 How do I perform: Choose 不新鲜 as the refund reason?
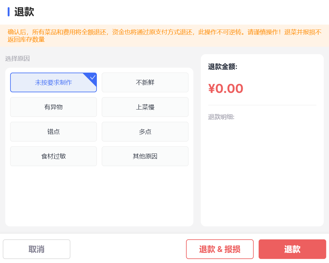tap(145, 82)
